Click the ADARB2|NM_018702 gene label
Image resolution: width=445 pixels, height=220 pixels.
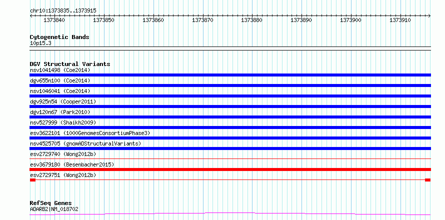pos(54,209)
